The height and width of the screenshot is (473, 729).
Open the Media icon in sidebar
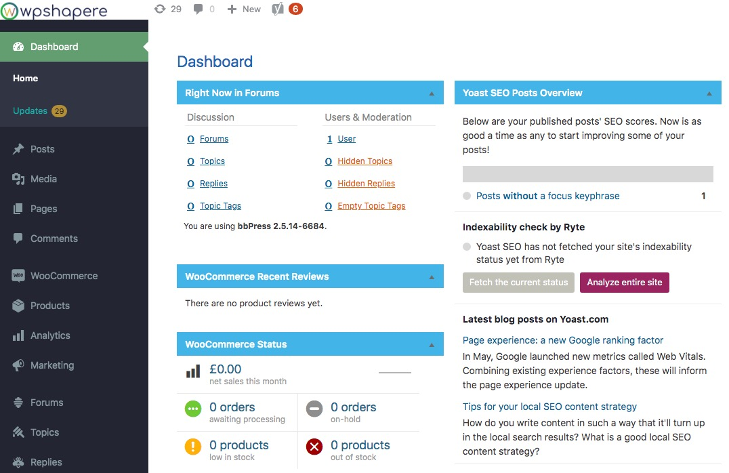coord(18,179)
